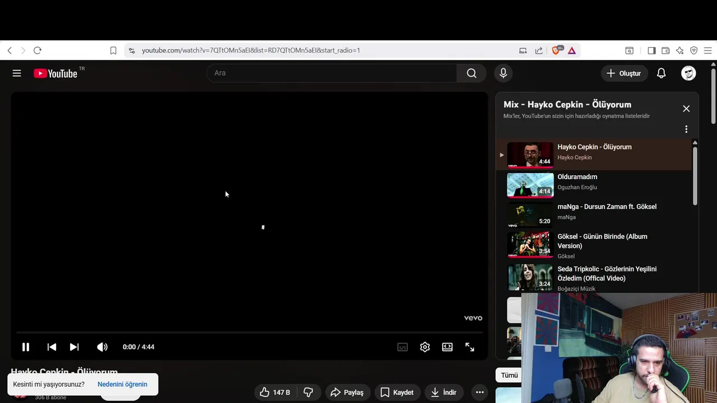Dislike the video

pos(308,392)
